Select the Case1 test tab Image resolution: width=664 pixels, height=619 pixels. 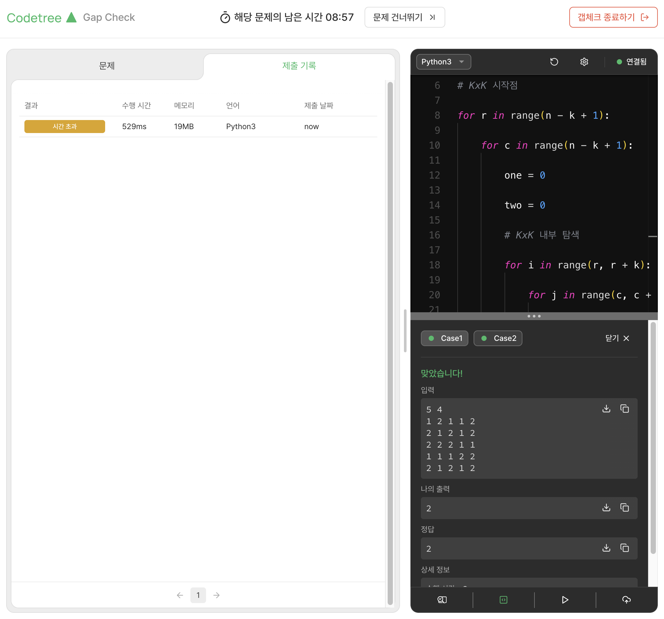point(445,338)
